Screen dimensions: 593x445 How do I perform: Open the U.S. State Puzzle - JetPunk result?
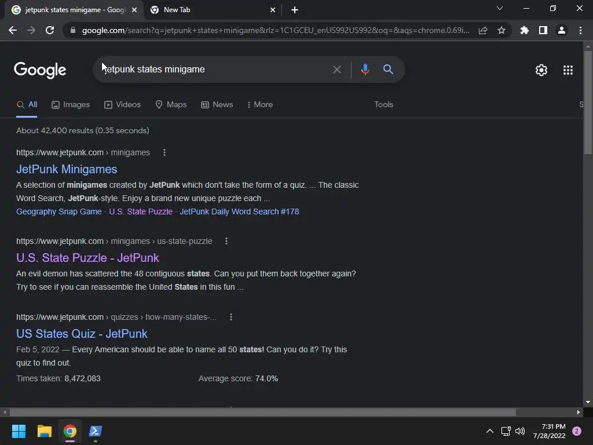87,258
